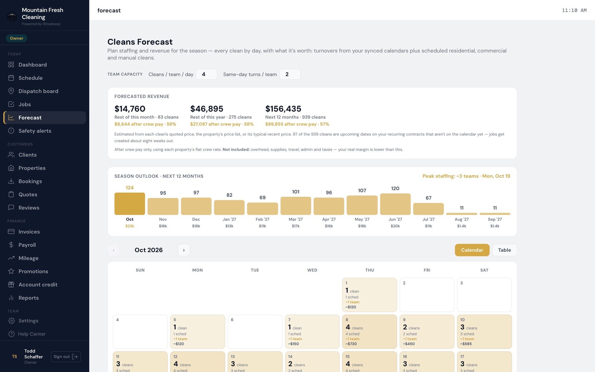Click the Promotions star icon
595x372 pixels.
[x=11, y=271]
